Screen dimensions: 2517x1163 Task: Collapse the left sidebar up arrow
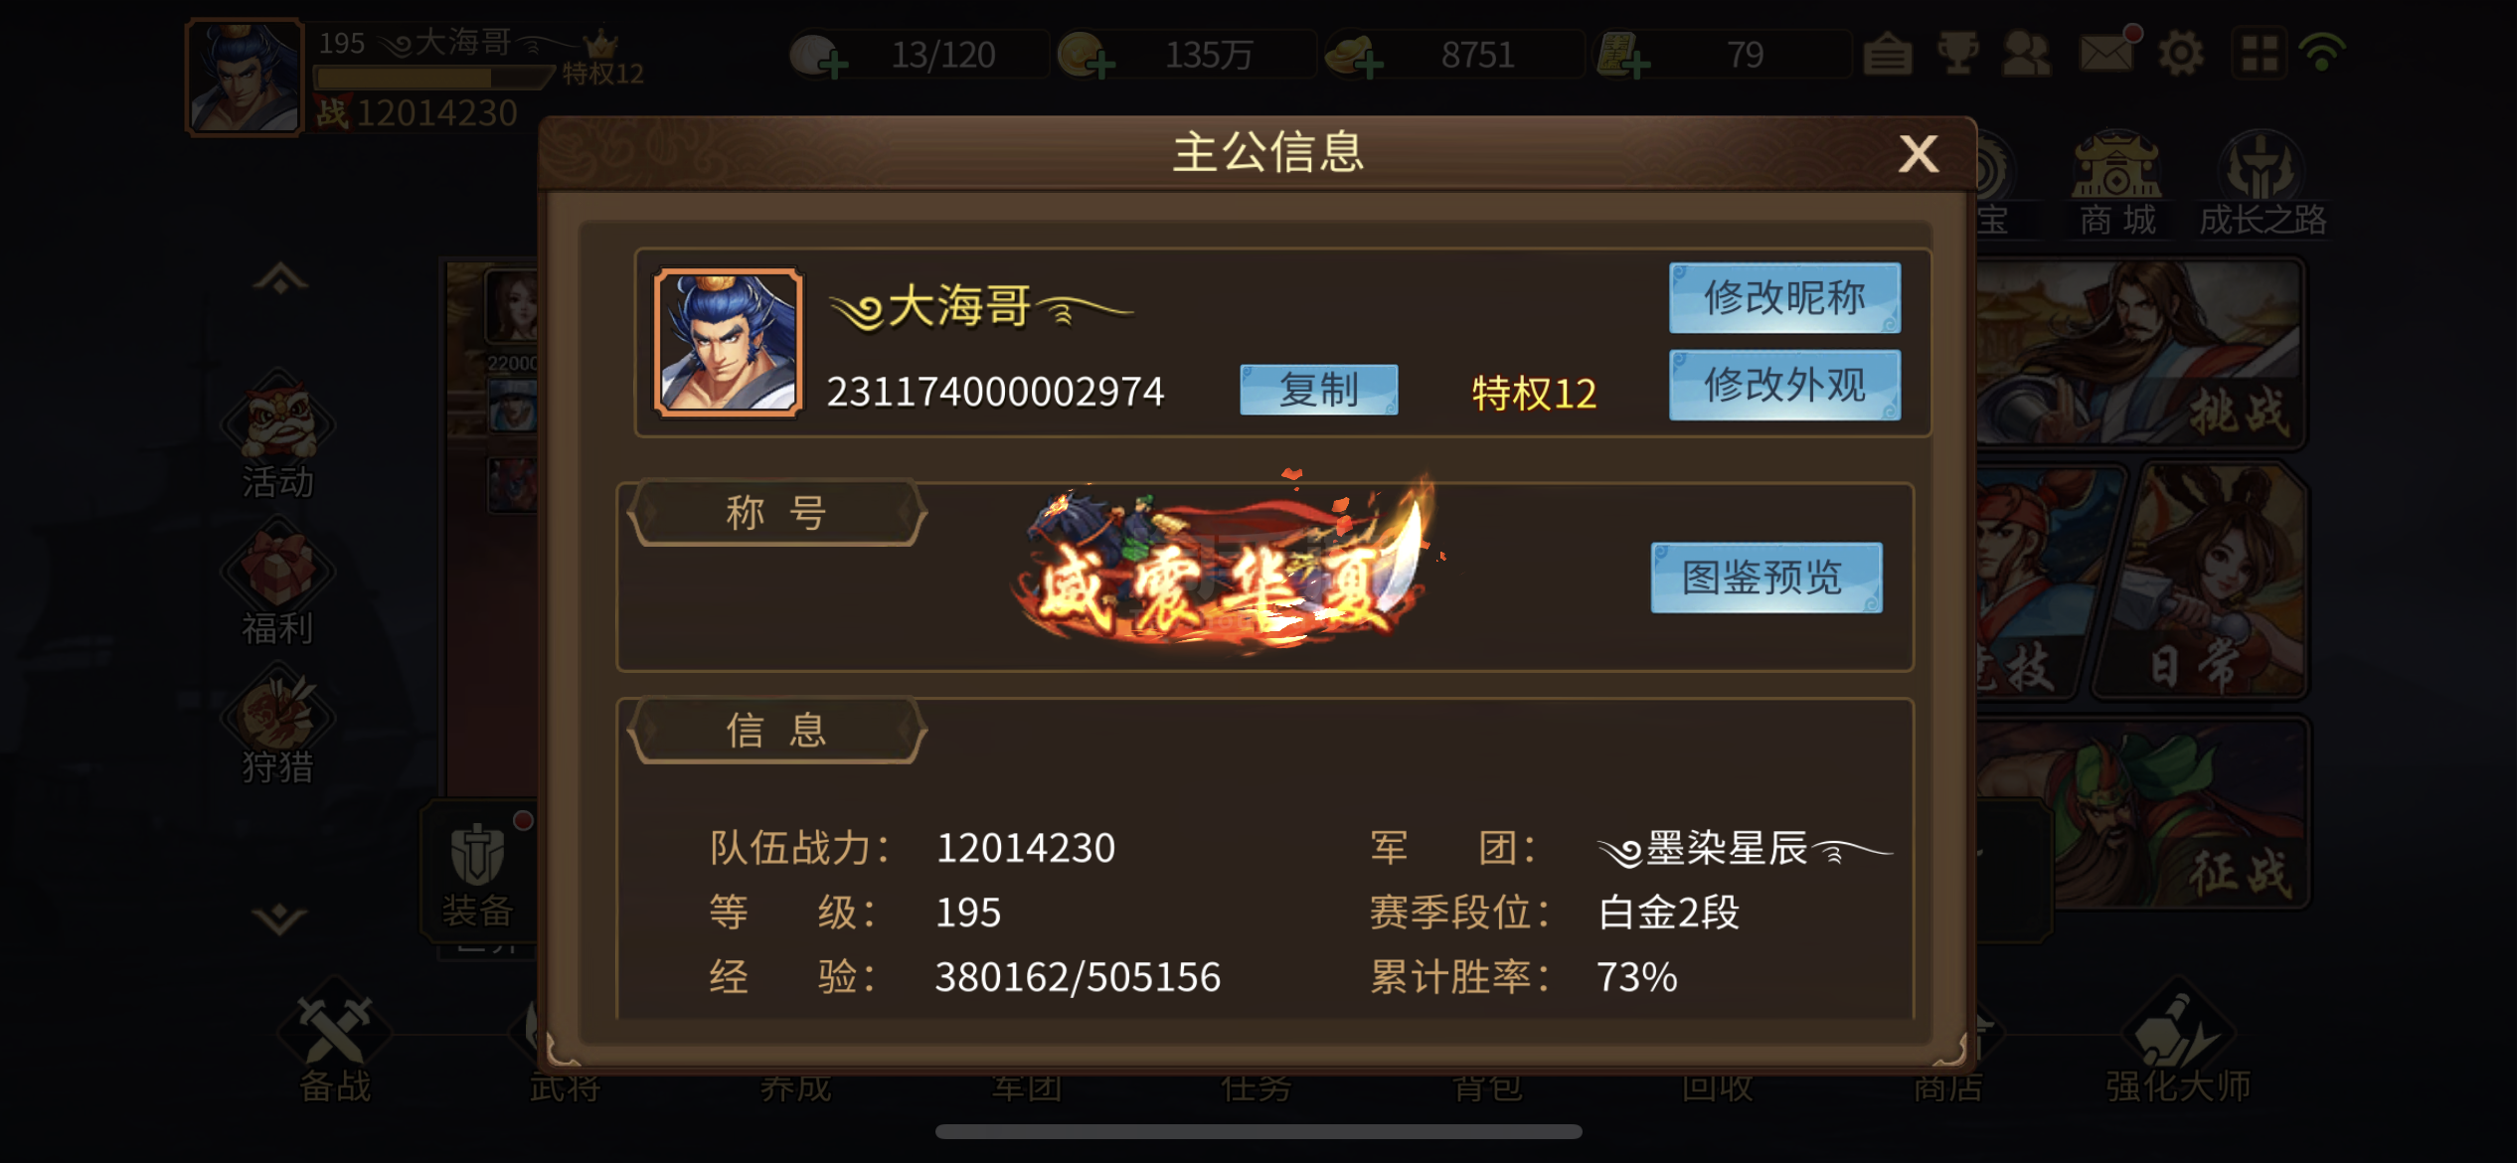point(279,278)
